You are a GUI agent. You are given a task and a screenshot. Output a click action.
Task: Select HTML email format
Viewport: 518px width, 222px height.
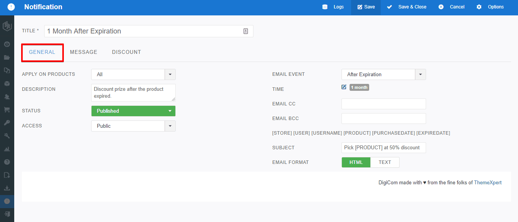click(356, 162)
